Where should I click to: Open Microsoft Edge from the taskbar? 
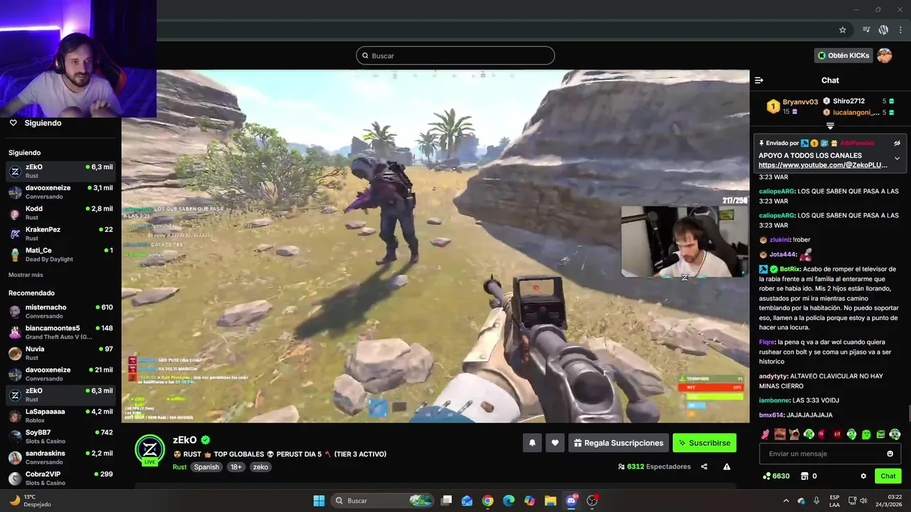pos(509,501)
